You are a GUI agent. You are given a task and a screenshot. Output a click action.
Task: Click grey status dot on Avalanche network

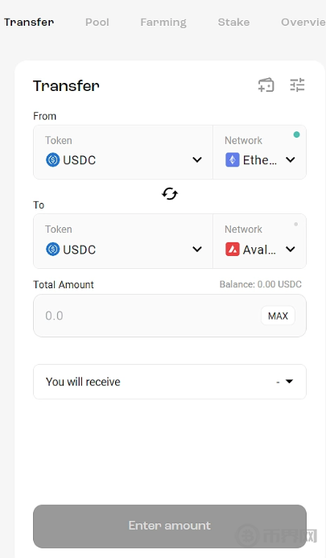pyautogui.click(x=295, y=224)
